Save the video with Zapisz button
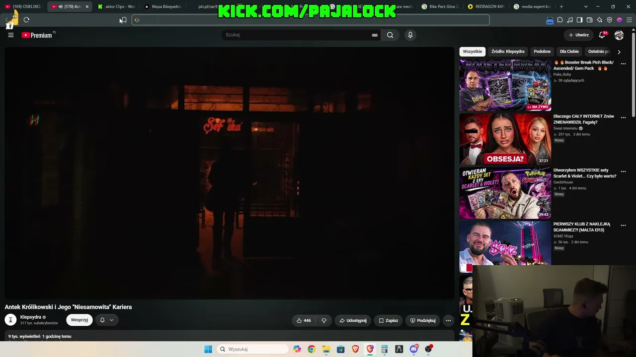The width and height of the screenshot is (636, 357). [388, 320]
